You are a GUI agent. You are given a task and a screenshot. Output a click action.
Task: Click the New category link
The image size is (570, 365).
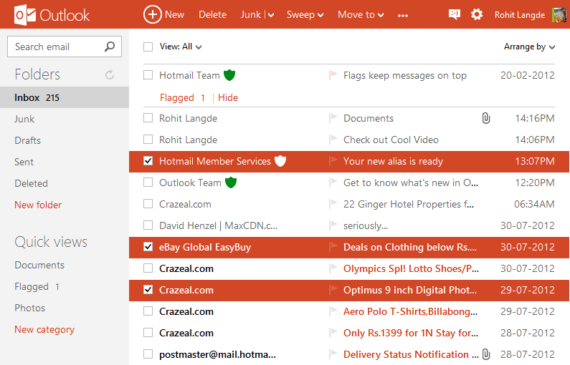pyautogui.click(x=44, y=329)
